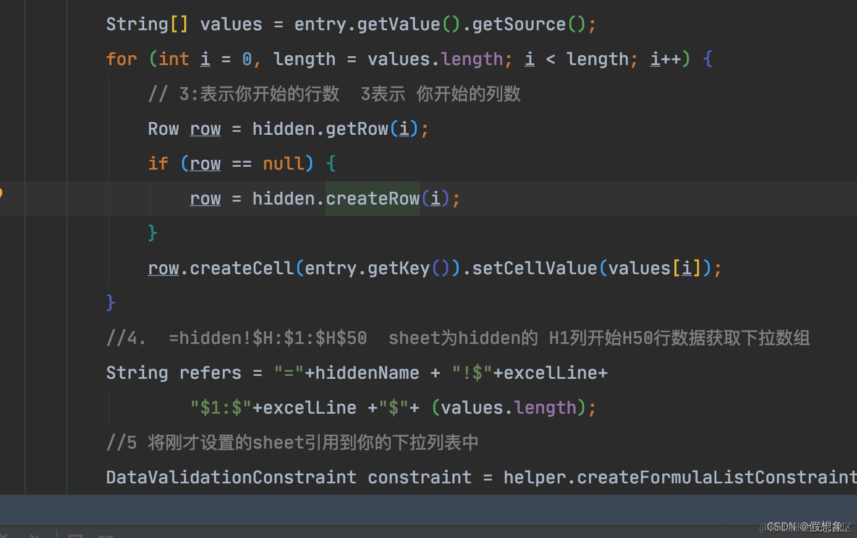This screenshot has height=538, width=857.
Task: Click the 'helper' identifier
Action: point(534,478)
